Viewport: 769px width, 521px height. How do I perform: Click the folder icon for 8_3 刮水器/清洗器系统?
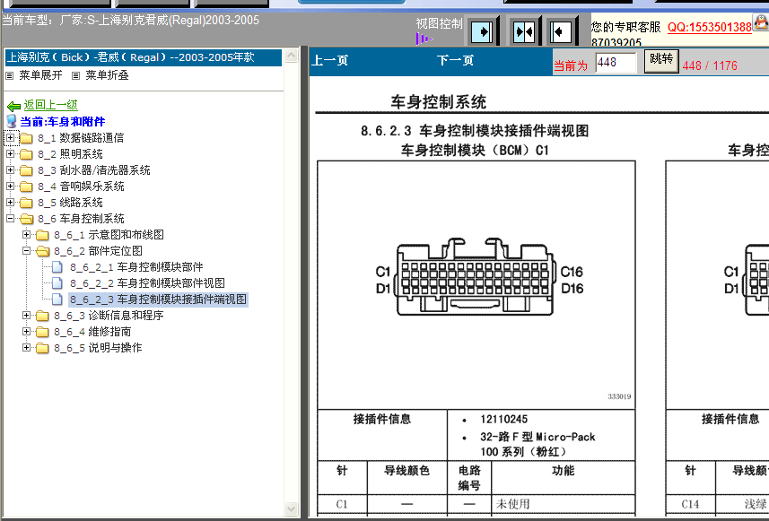tap(26, 170)
